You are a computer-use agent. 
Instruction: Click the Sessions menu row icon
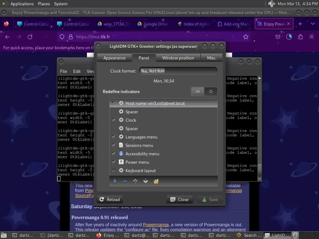point(121,145)
